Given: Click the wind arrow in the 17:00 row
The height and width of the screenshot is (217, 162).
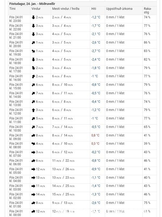Looking at the screenshot, I should (33, 68).
